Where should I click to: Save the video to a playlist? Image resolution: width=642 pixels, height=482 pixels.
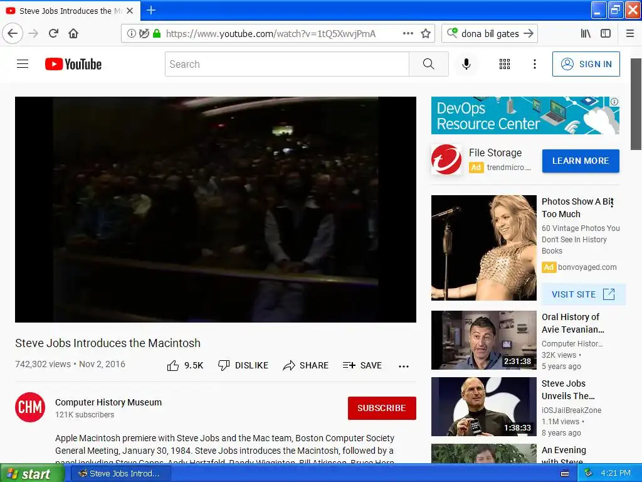tap(362, 365)
